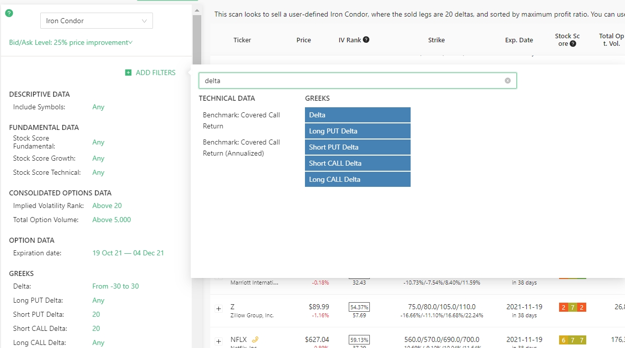Sort by Strike column header
The width and height of the screenshot is (625, 348).
[x=436, y=40]
